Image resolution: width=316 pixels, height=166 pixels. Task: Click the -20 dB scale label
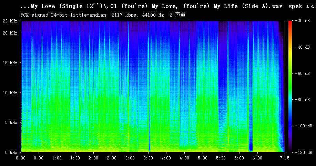[x=302, y=21]
